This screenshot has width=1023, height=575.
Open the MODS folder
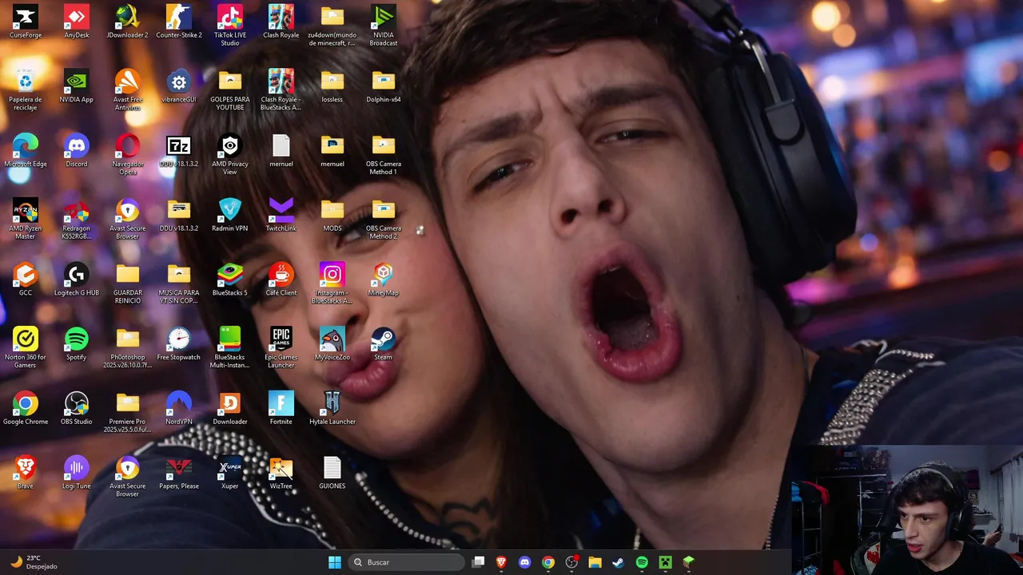pyautogui.click(x=332, y=215)
